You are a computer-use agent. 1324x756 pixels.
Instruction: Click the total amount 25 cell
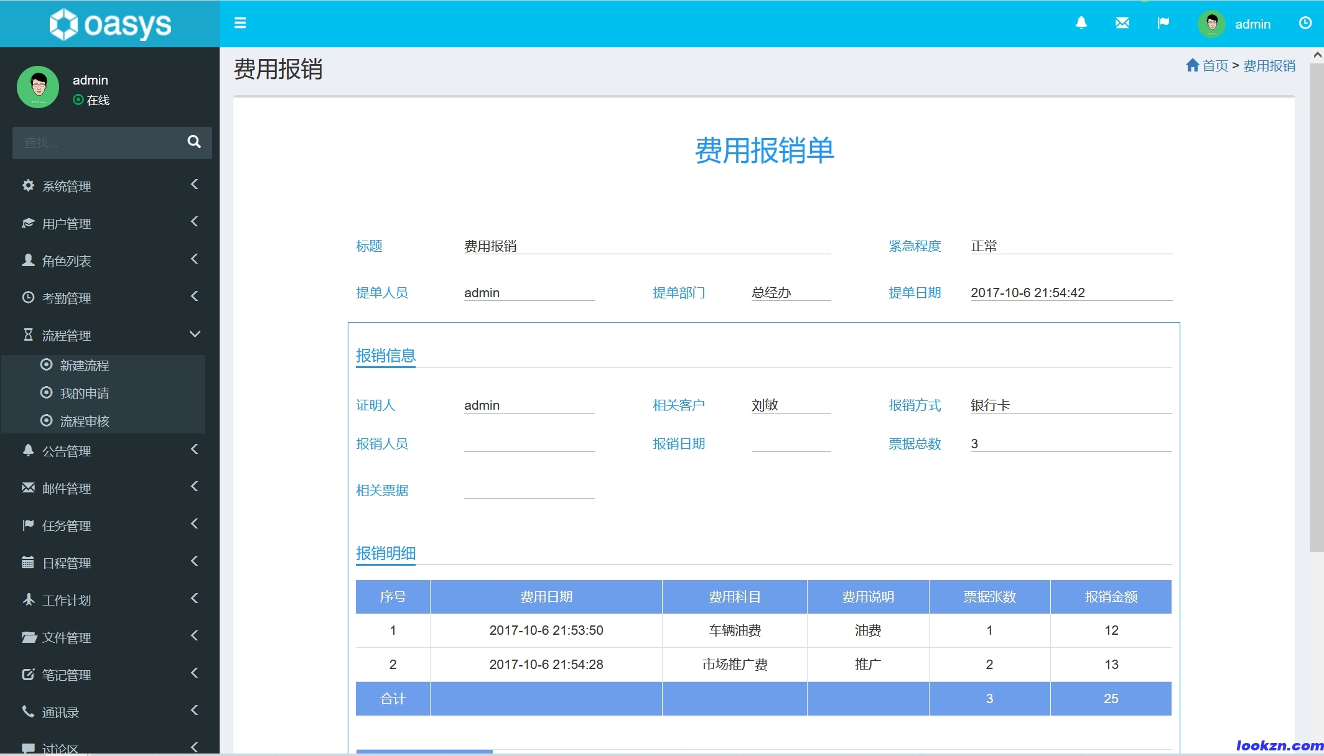tap(1111, 699)
